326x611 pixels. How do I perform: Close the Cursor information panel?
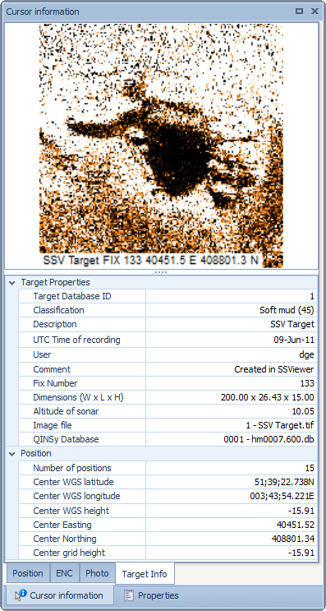tap(315, 12)
